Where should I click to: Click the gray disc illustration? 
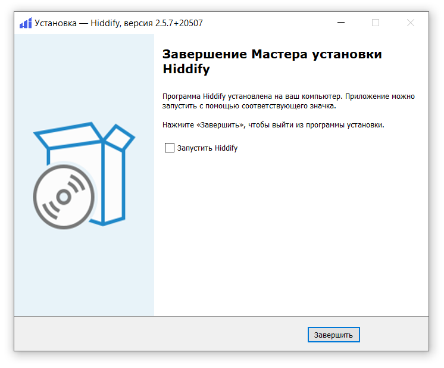62,197
